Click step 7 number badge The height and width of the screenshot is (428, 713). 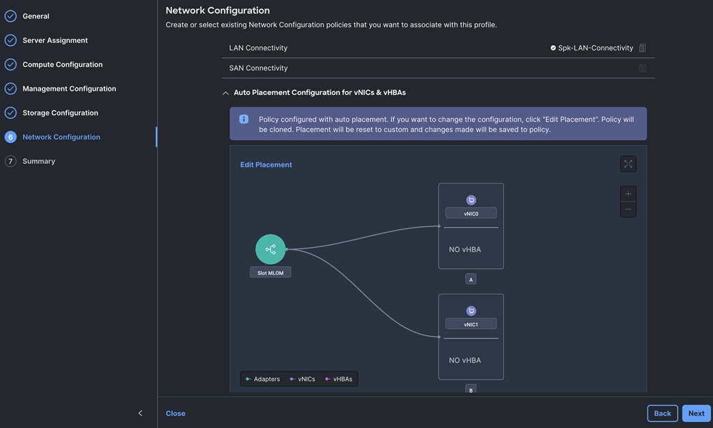click(10, 161)
